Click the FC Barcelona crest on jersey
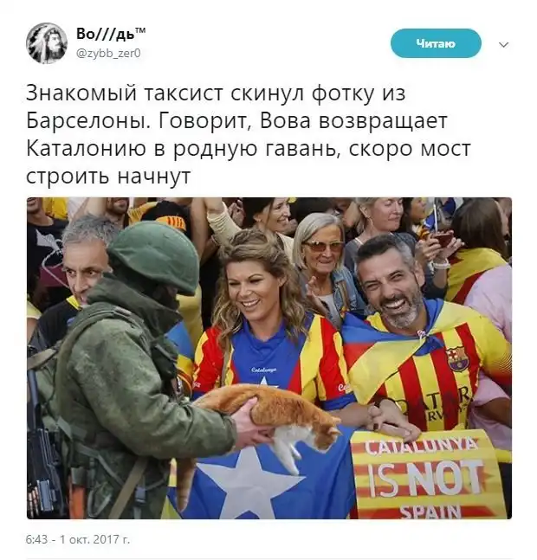 click(x=457, y=358)
